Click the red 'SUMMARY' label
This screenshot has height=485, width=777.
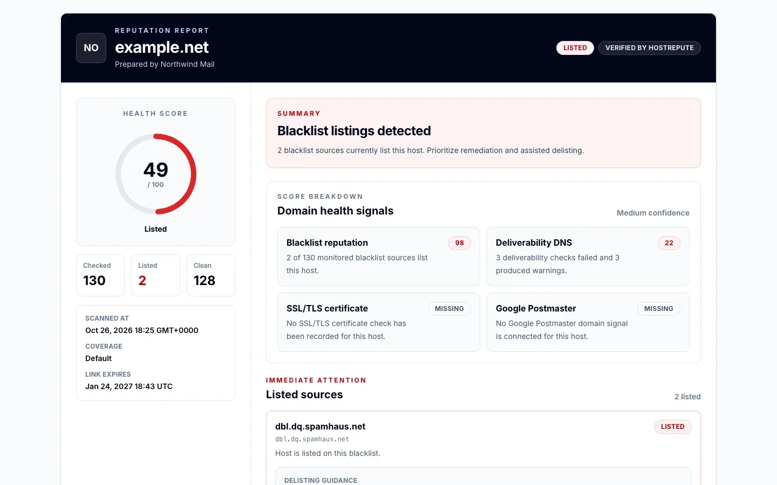click(x=299, y=114)
